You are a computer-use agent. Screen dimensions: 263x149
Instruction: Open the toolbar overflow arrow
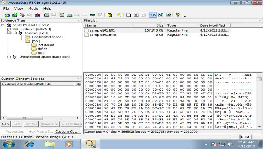(x=185, y=16)
